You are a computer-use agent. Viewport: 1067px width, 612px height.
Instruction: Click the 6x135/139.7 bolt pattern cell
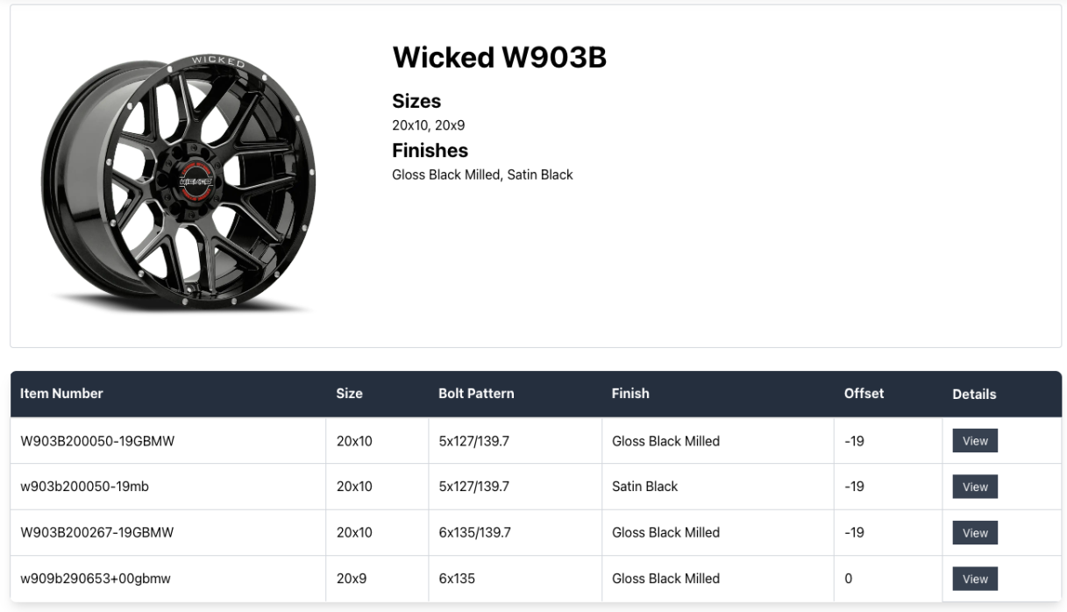click(473, 532)
